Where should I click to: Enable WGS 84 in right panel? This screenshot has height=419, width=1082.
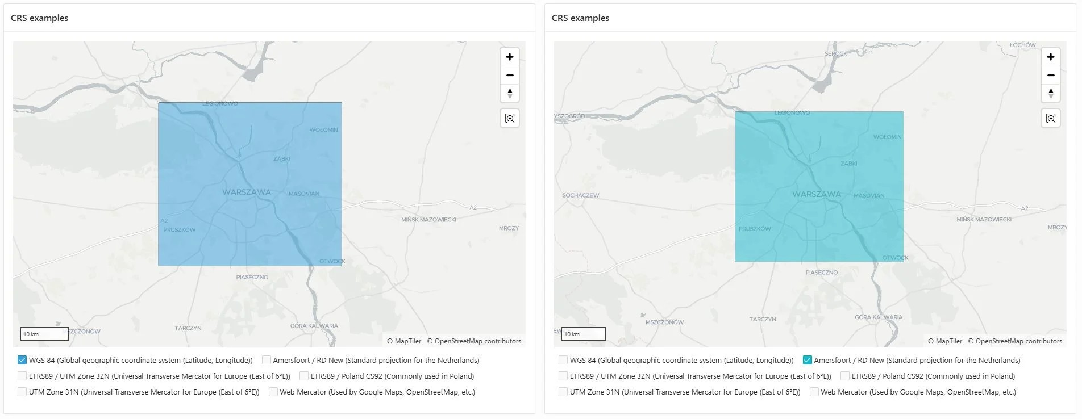point(563,360)
